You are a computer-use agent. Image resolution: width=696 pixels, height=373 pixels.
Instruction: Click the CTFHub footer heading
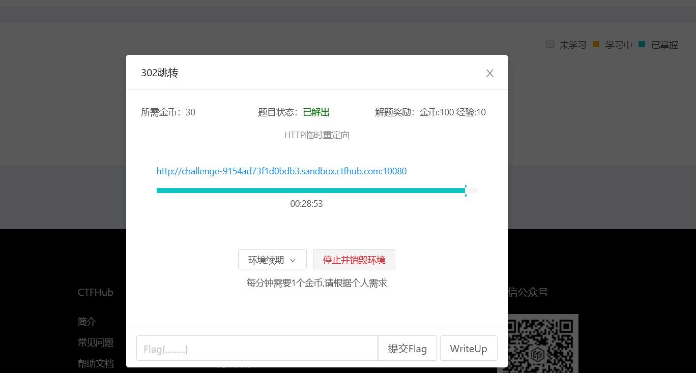95,292
